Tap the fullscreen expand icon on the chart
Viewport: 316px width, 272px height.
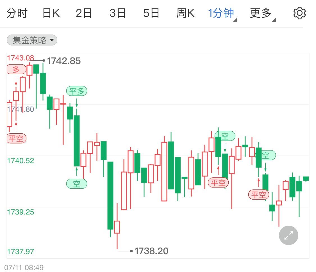click(288, 235)
